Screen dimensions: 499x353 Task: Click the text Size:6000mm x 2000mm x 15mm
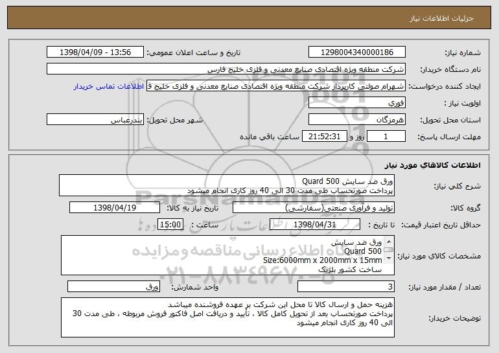click(322, 260)
